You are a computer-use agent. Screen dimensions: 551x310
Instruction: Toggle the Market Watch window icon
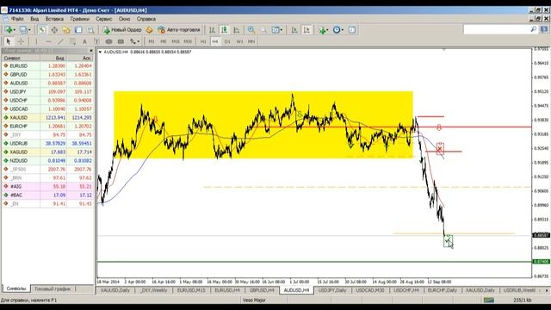point(42,30)
